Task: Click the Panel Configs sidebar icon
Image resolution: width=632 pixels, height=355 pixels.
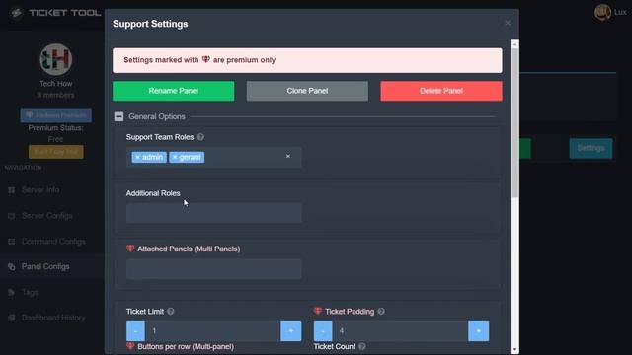Action: pyautogui.click(x=11, y=267)
